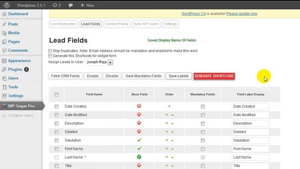The height and width of the screenshot is (169, 300).
Task: Select the Salutation row checkbox
Action: (x=56, y=140)
